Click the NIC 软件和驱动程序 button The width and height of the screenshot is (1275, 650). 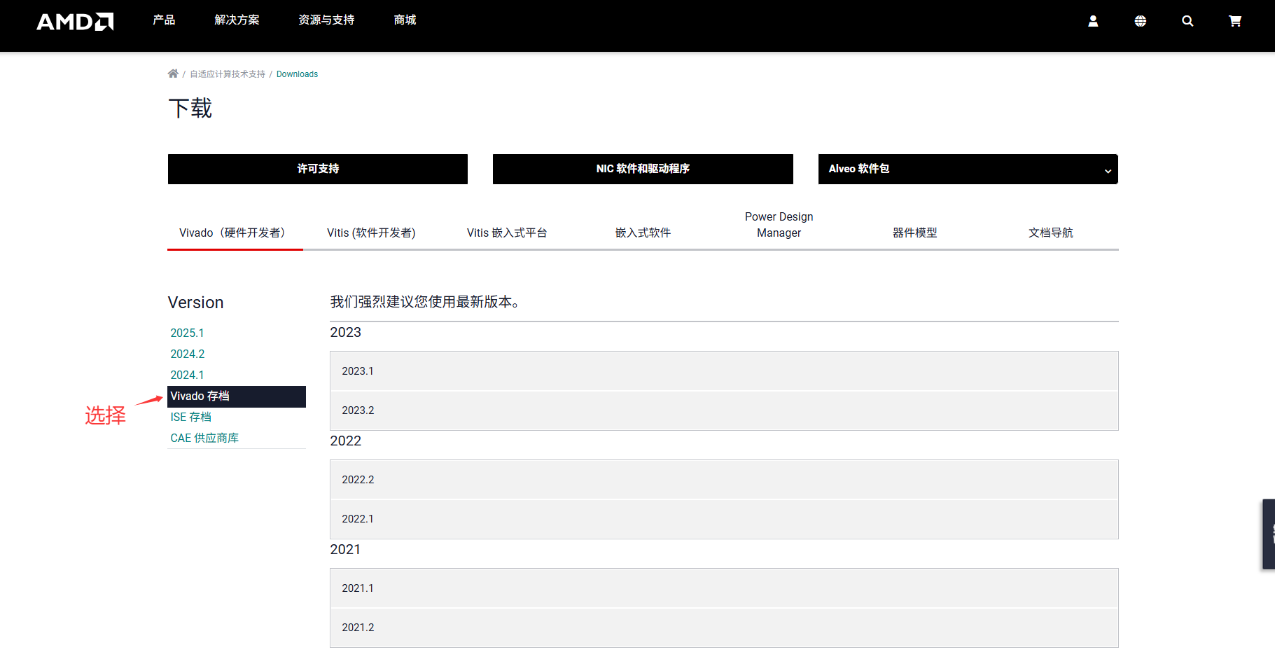(x=643, y=169)
